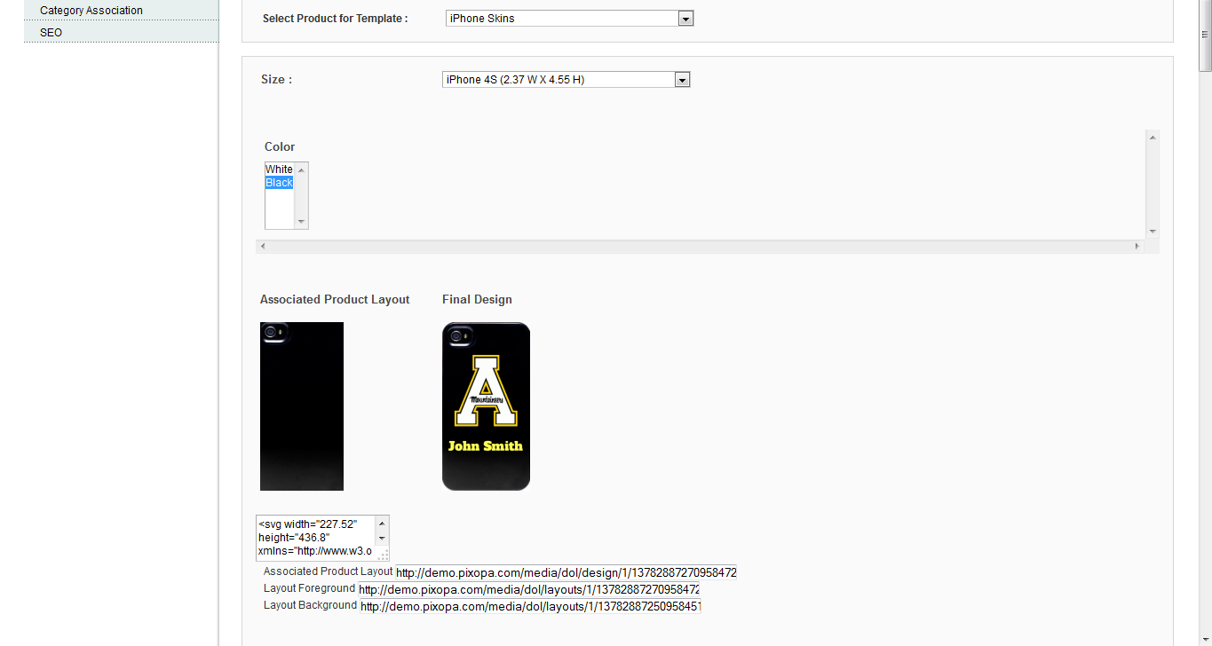The height and width of the screenshot is (646, 1212).
Task: Click inside the SVG code textarea
Action: pyautogui.click(x=316, y=538)
